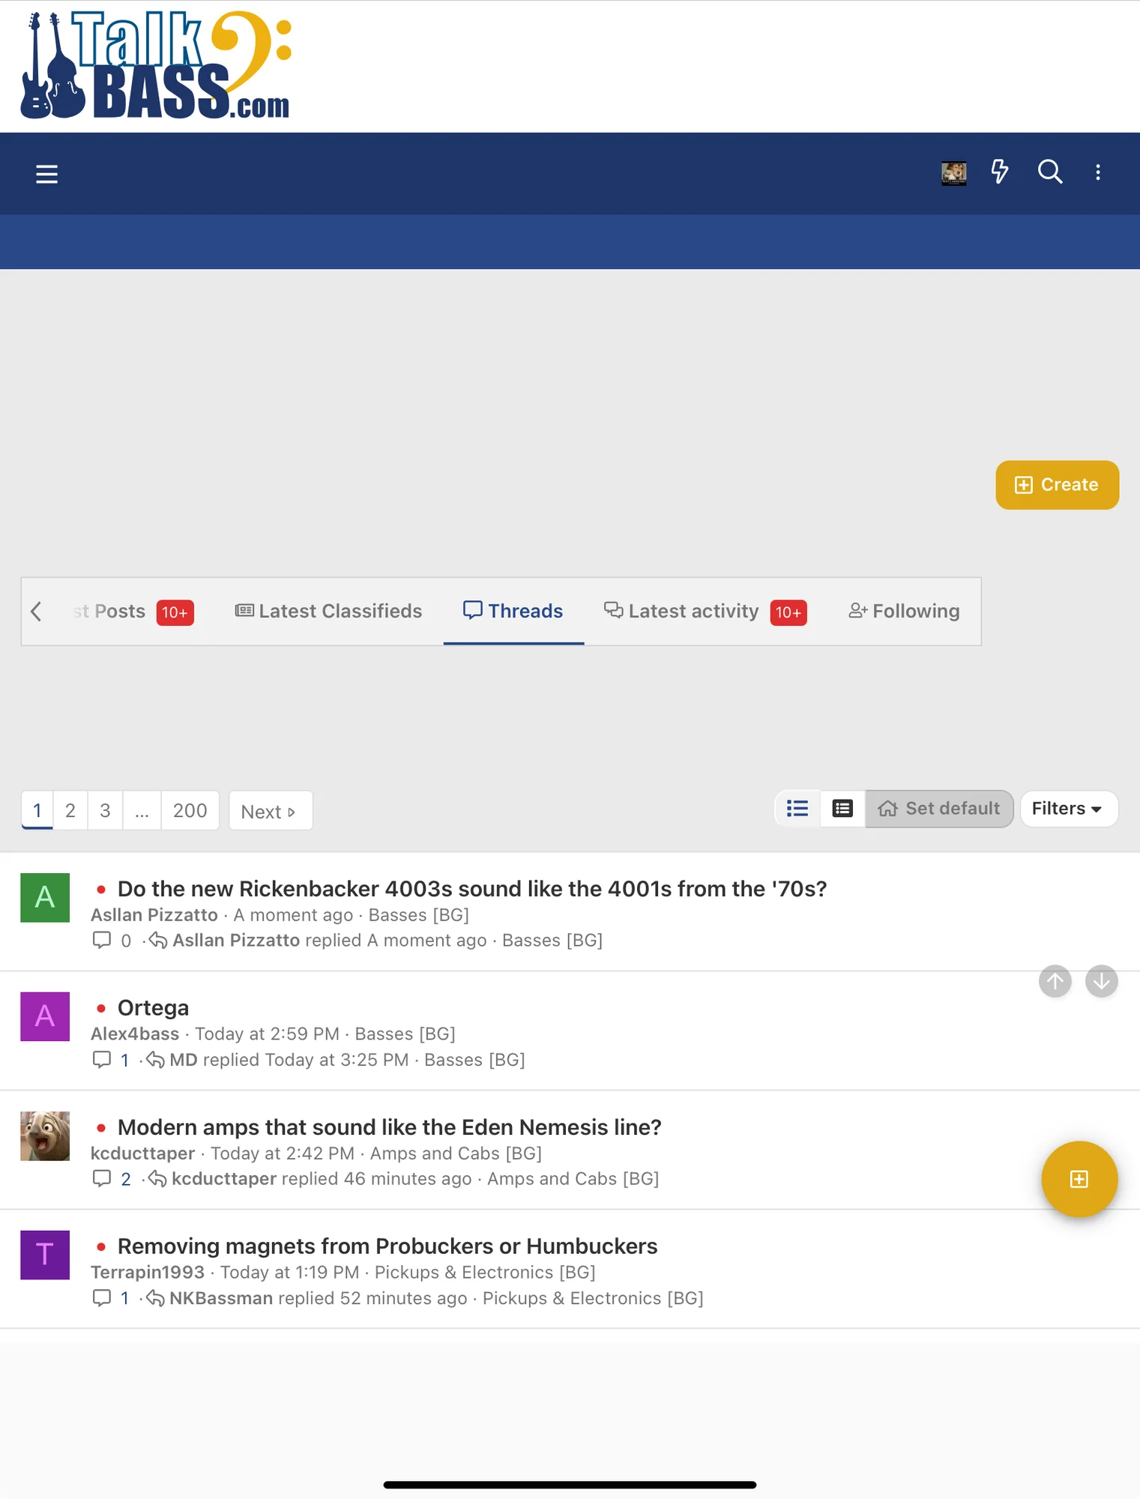Tap the floating yellow new-post button

1079,1179
